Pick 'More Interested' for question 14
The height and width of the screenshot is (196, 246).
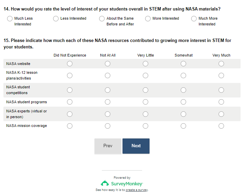point(148,19)
